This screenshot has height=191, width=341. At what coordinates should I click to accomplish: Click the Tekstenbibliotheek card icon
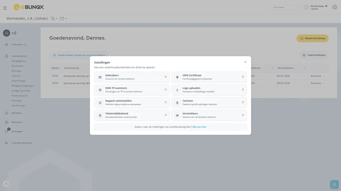(x=100, y=115)
